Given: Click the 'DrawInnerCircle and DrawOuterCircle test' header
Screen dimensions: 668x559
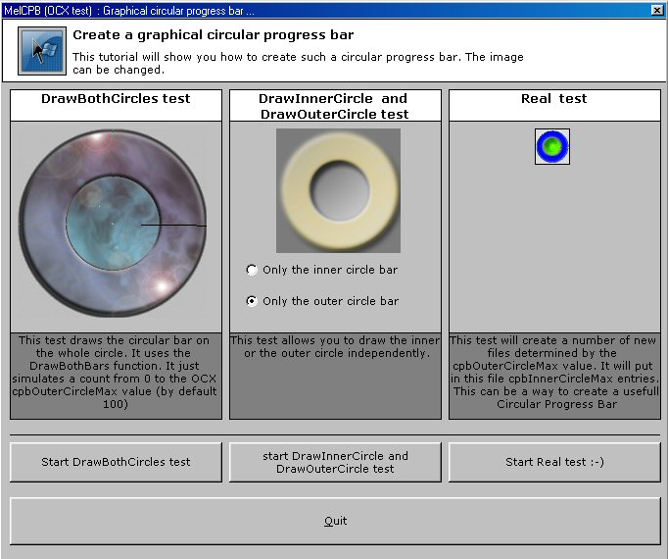Looking at the screenshot, I should click(x=335, y=106).
